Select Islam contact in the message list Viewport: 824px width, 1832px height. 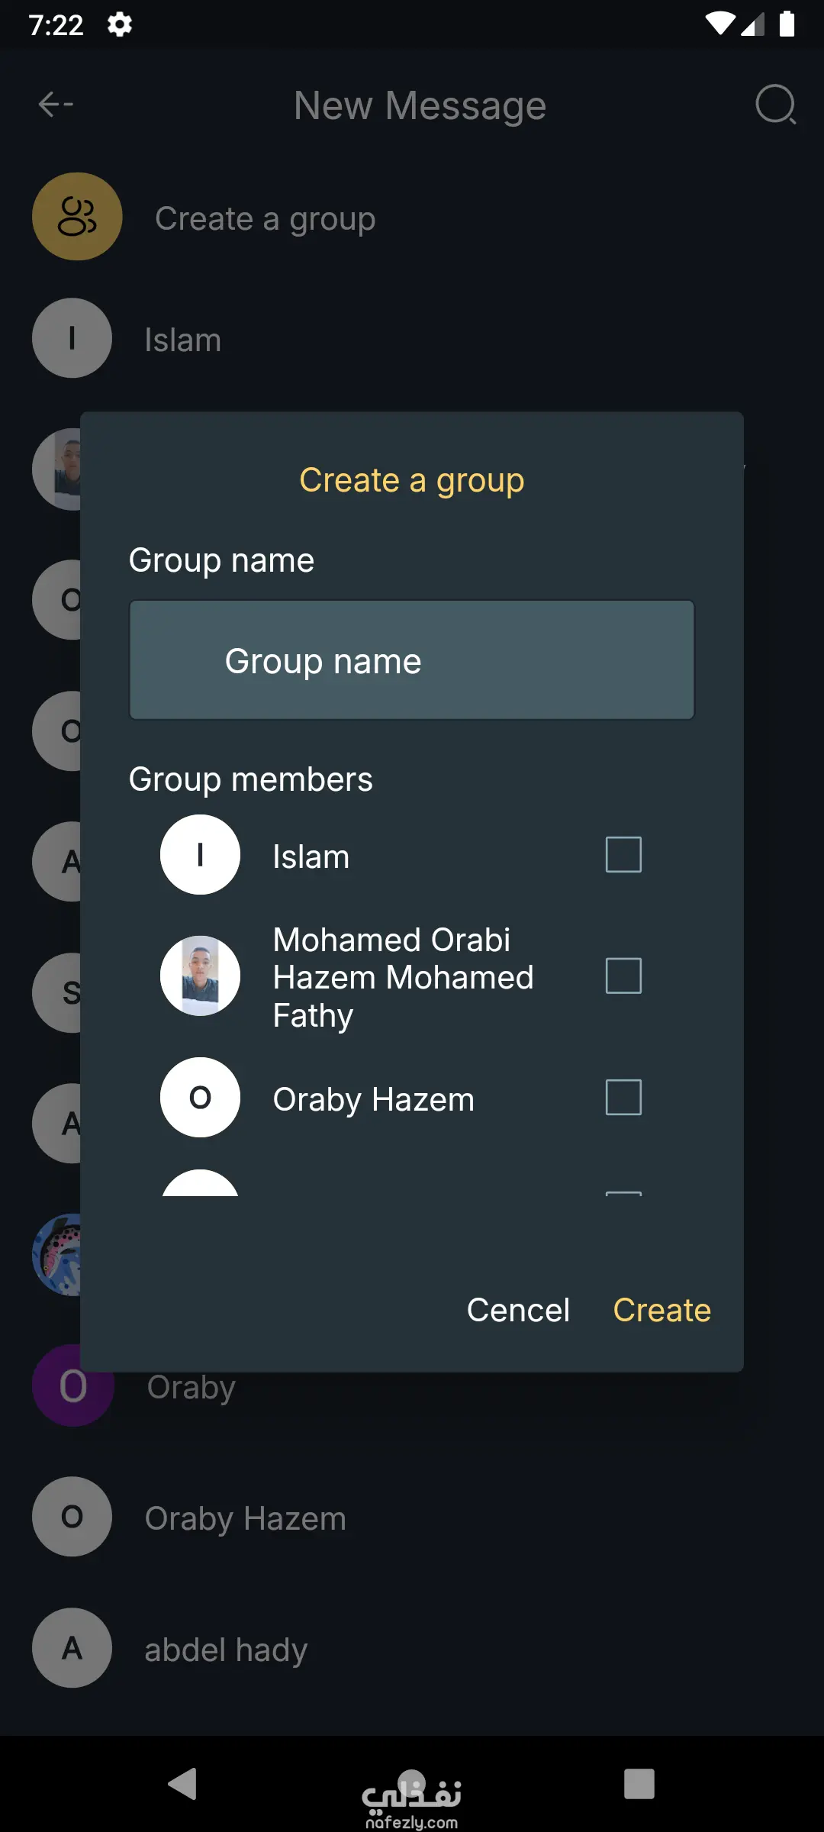click(183, 340)
